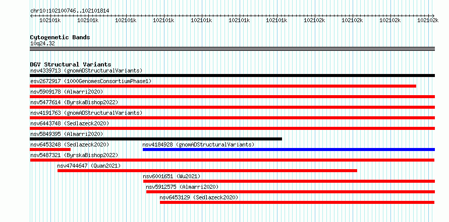Click the Cytogenetic Bands track title

point(60,37)
